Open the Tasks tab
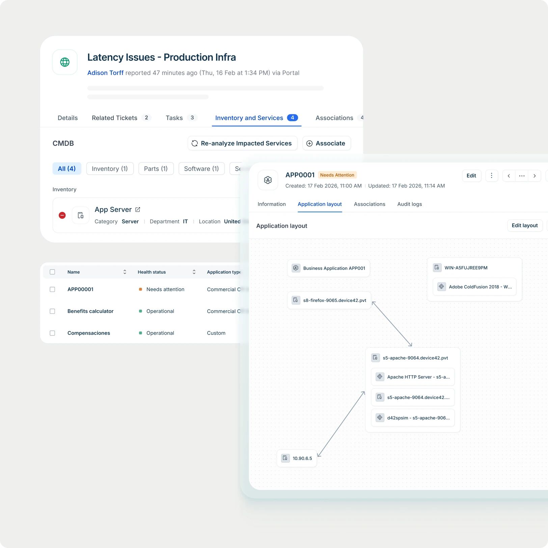The height and width of the screenshot is (548, 548). (181, 118)
